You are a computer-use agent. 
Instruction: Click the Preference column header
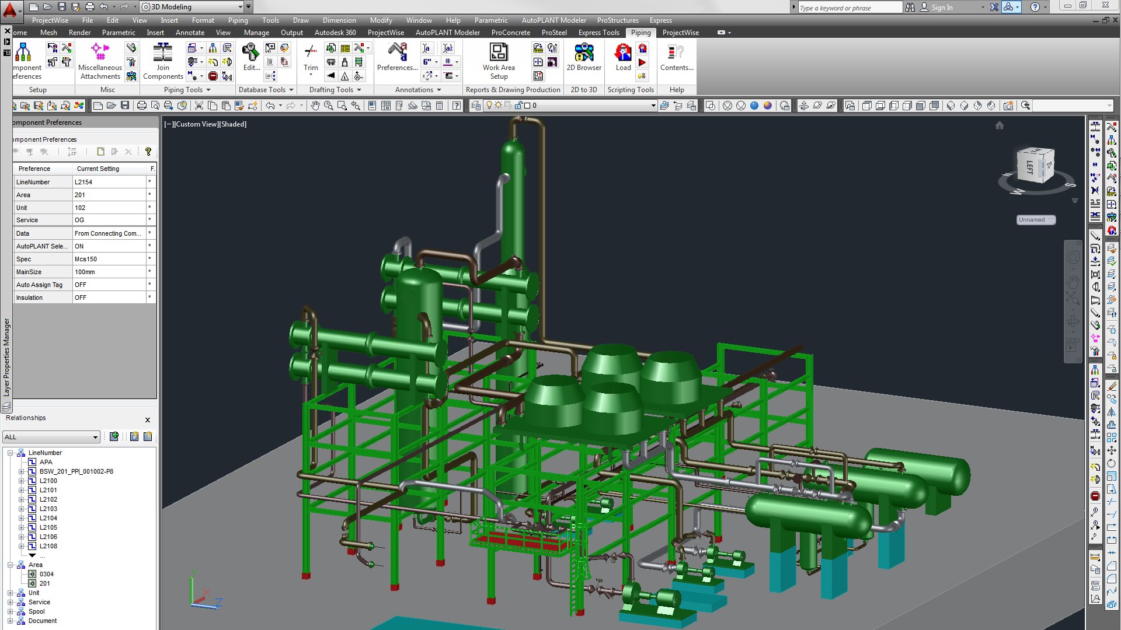coord(44,169)
